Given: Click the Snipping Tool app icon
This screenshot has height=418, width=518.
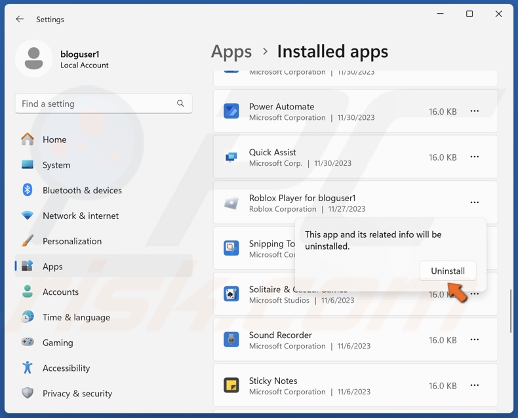Looking at the screenshot, I should point(231,248).
